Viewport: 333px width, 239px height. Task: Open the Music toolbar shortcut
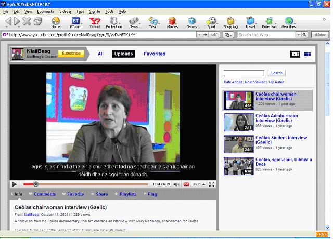(x=153, y=22)
